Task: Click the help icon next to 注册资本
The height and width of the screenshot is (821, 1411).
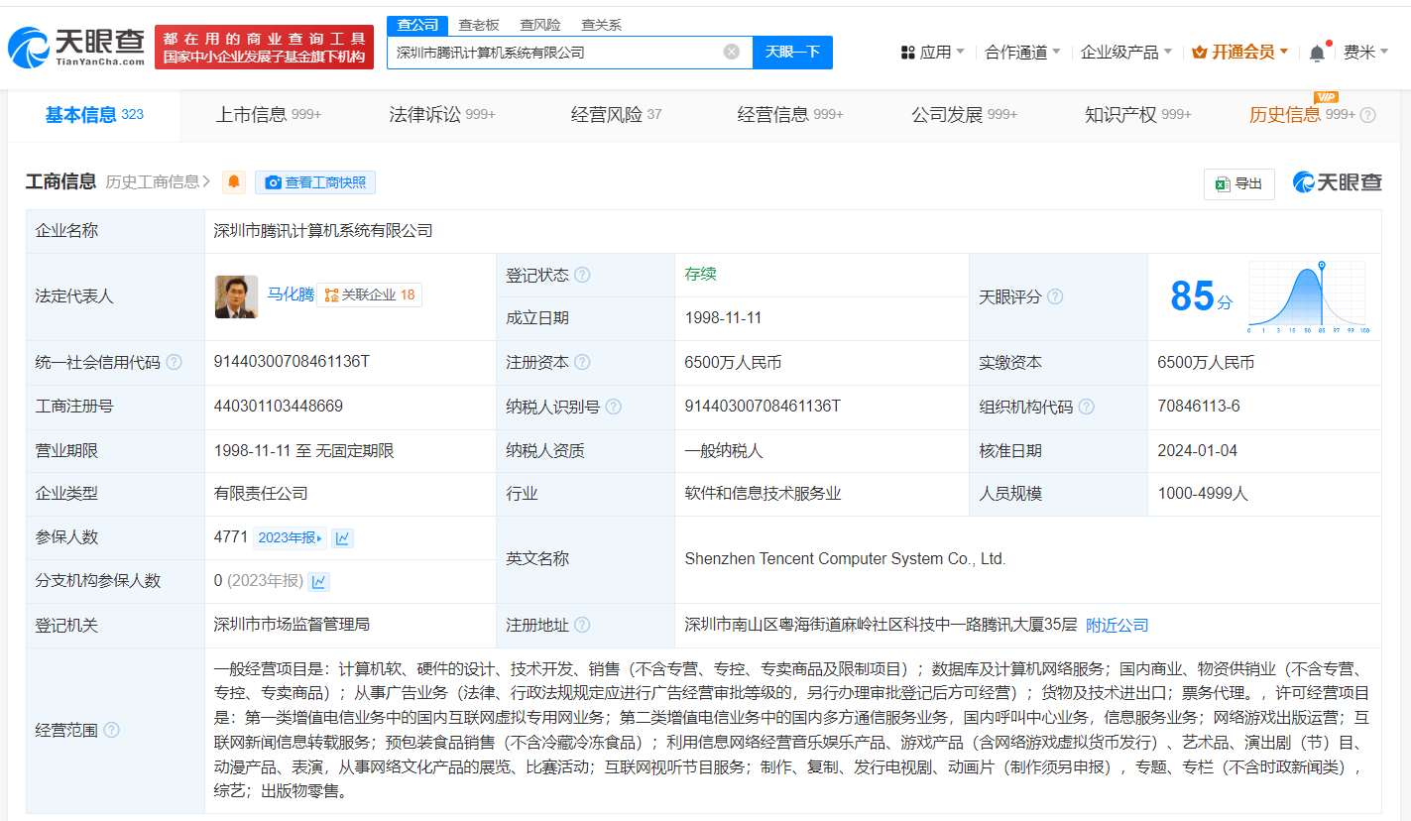Action: 582,363
